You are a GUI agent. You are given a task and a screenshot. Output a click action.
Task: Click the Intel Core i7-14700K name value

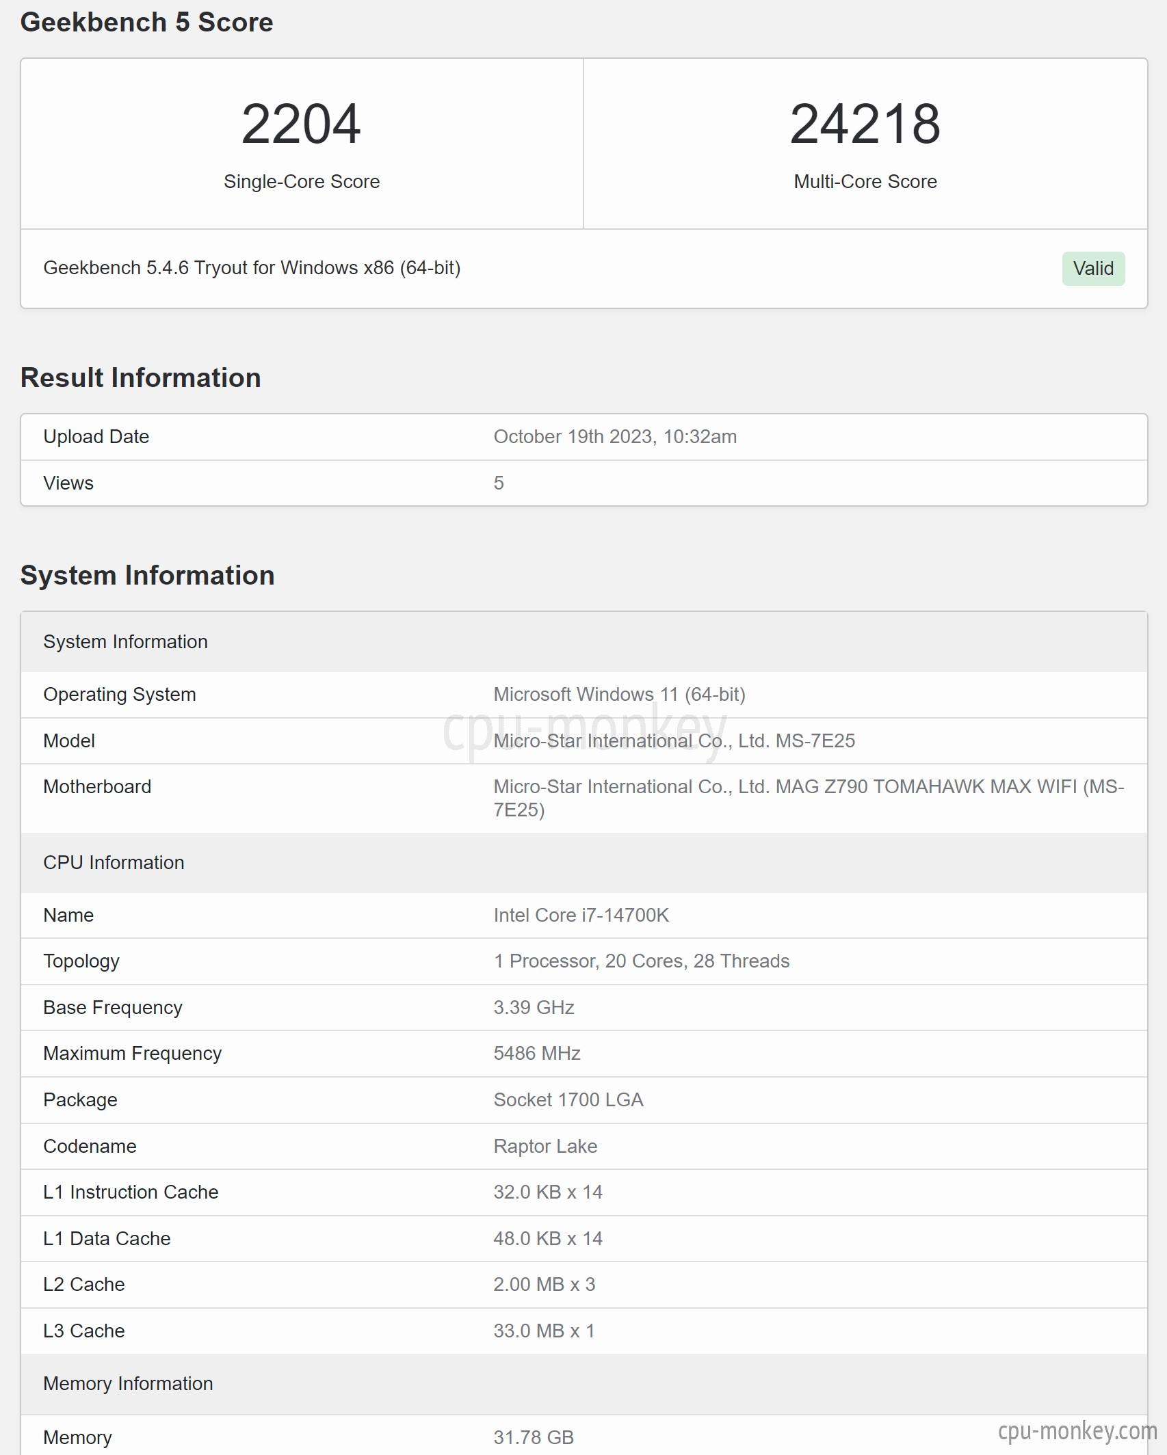click(581, 915)
